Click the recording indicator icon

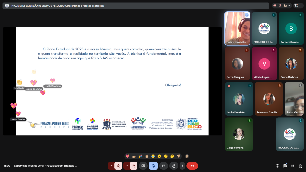pyautogui.click(x=275, y=5)
